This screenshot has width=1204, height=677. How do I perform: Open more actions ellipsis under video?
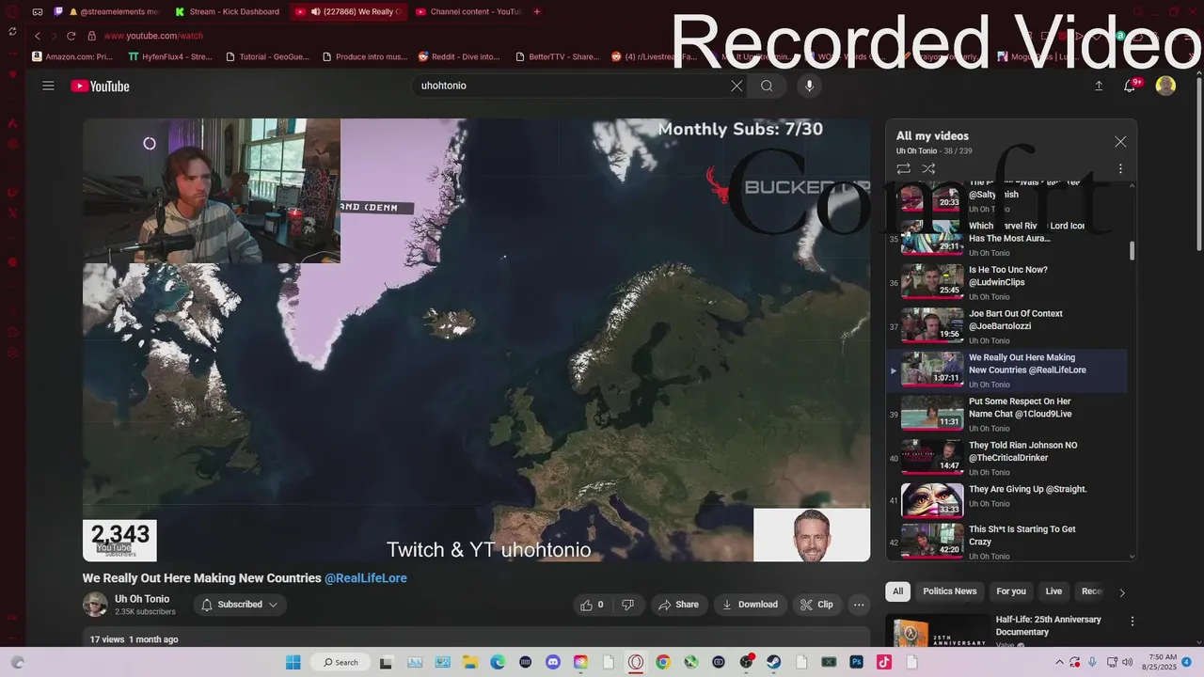tap(858, 605)
